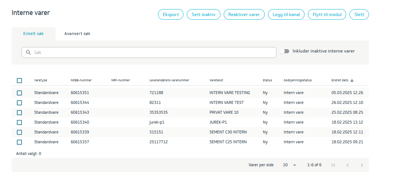The image size is (393, 179).
Task: Focus the Søk search input field
Action: pos(154,52)
